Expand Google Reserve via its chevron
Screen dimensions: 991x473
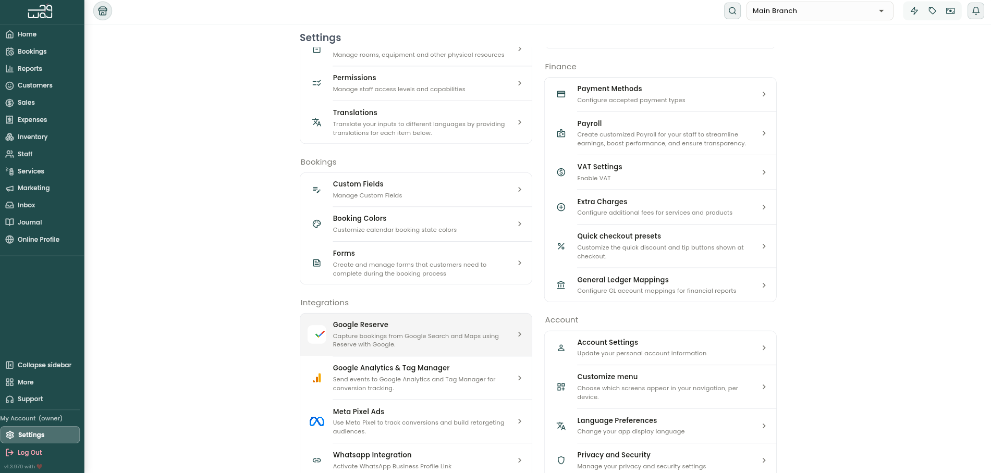[x=520, y=334]
